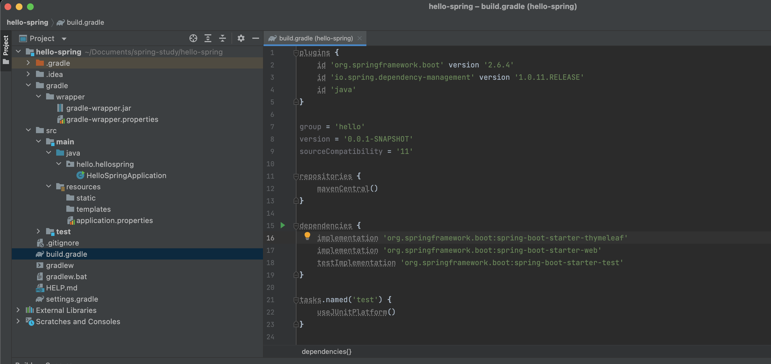Collapse the gradle folder
The width and height of the screenshot is (771, 364).
(28, 85)
